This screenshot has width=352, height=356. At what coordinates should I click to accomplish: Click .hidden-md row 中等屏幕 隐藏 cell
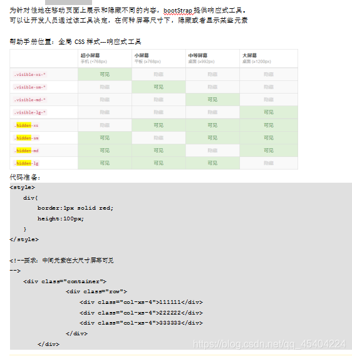[212, 150]
